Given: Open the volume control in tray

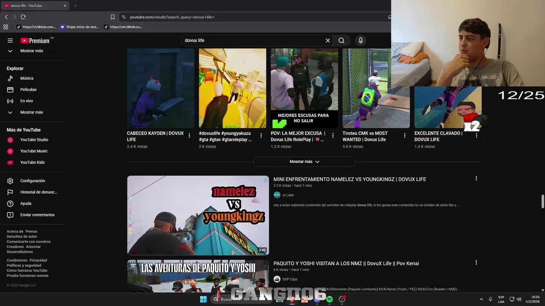Looking at the screenshot, I should 519,299.
